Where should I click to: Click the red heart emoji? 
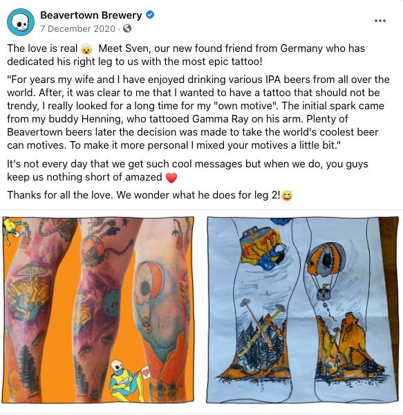tap(171, 178)
